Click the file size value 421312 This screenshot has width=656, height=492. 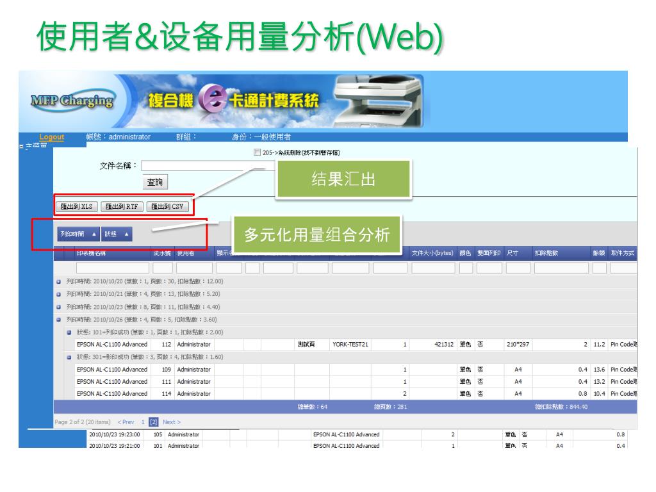coord(444,344)
